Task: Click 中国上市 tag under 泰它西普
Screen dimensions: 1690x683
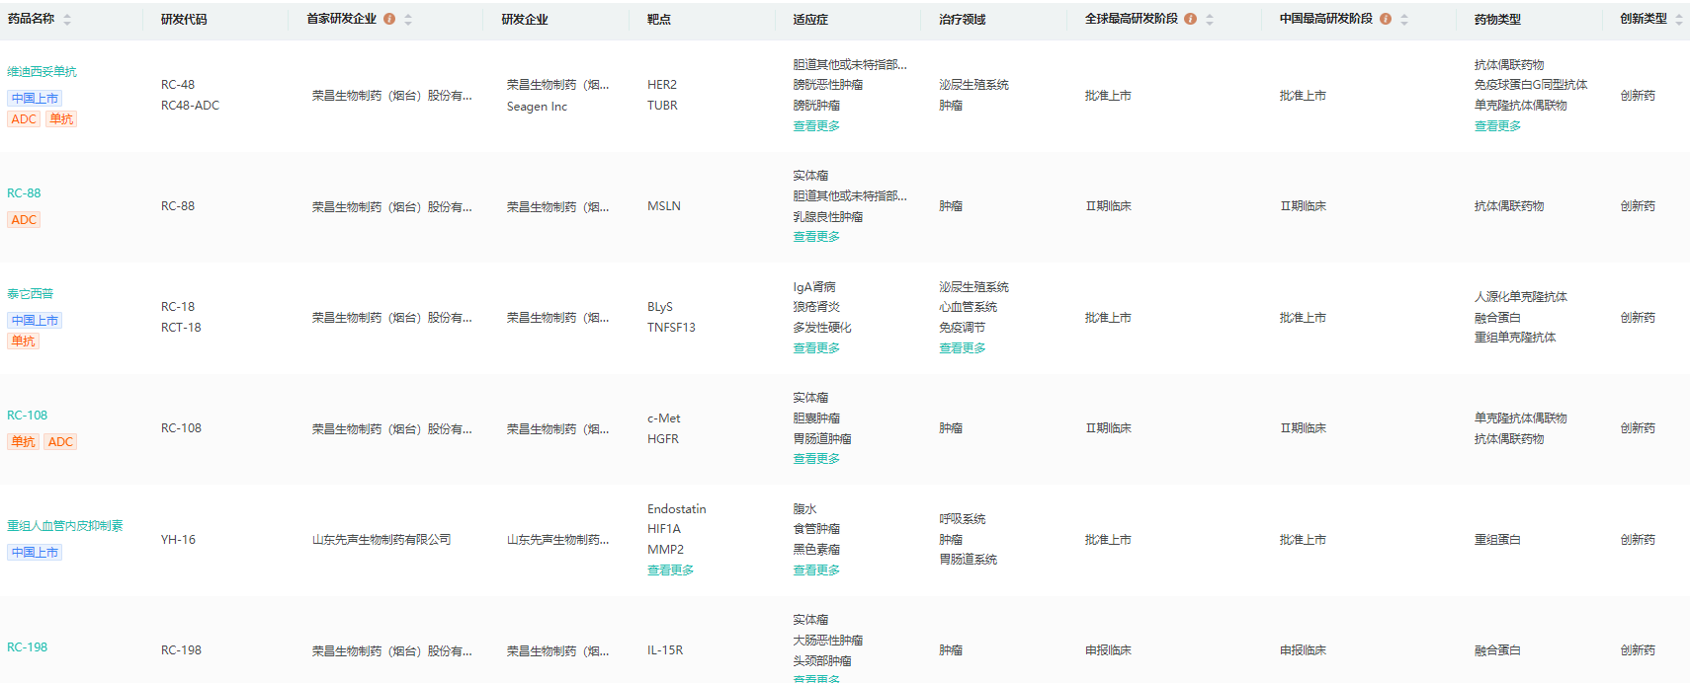Action: (x=35, y=320)
